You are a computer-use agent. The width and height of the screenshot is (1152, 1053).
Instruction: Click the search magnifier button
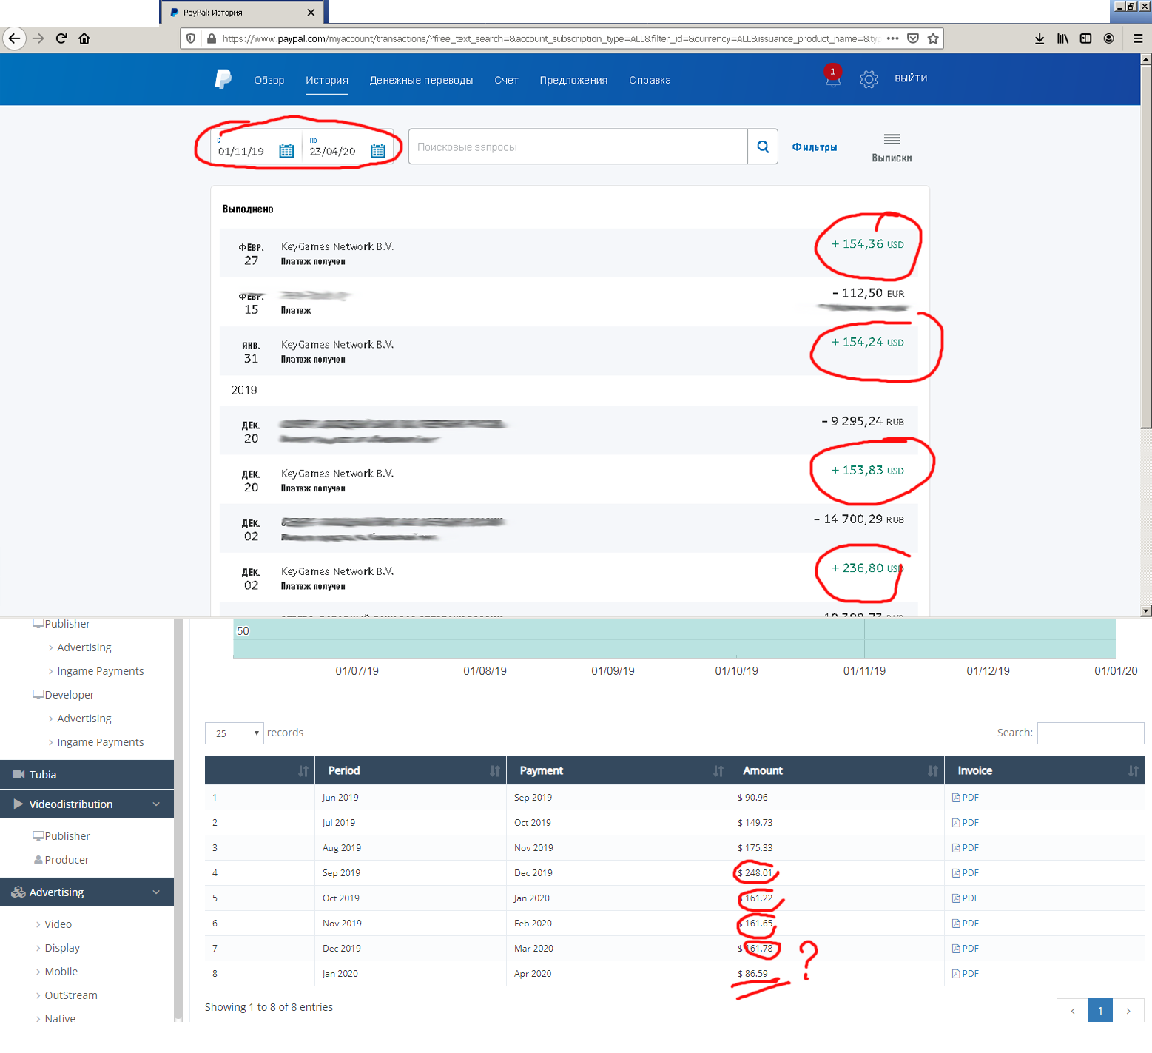763,147
